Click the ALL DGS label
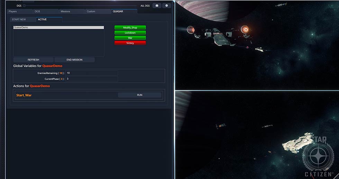339x179 pixels. tap(145, 6)
